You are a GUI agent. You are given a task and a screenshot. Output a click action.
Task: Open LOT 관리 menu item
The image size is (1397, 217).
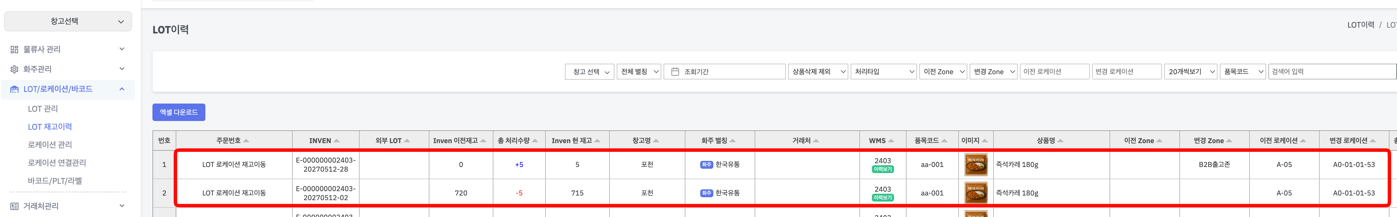[43, 109]
